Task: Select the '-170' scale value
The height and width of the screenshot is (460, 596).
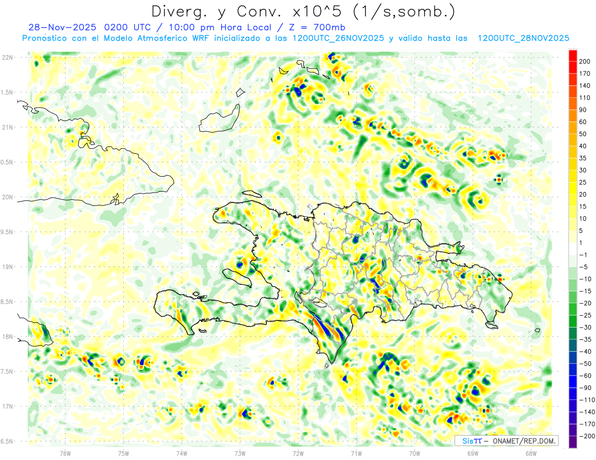Action: coord(588,424)
